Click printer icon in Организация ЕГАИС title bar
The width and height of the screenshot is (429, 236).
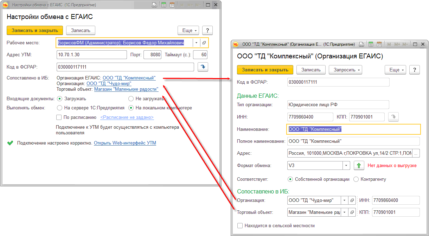(x=361, y=45)
